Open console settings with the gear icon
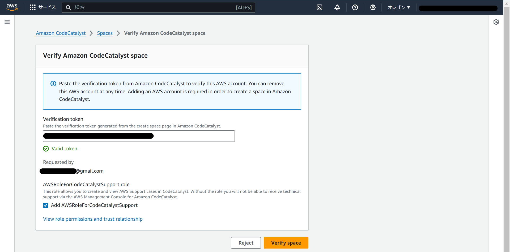This screenshot has width=510, height=252. (x=373, y=7)
